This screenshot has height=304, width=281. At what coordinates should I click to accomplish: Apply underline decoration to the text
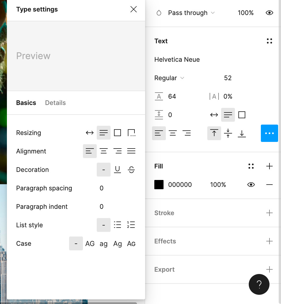117,170
